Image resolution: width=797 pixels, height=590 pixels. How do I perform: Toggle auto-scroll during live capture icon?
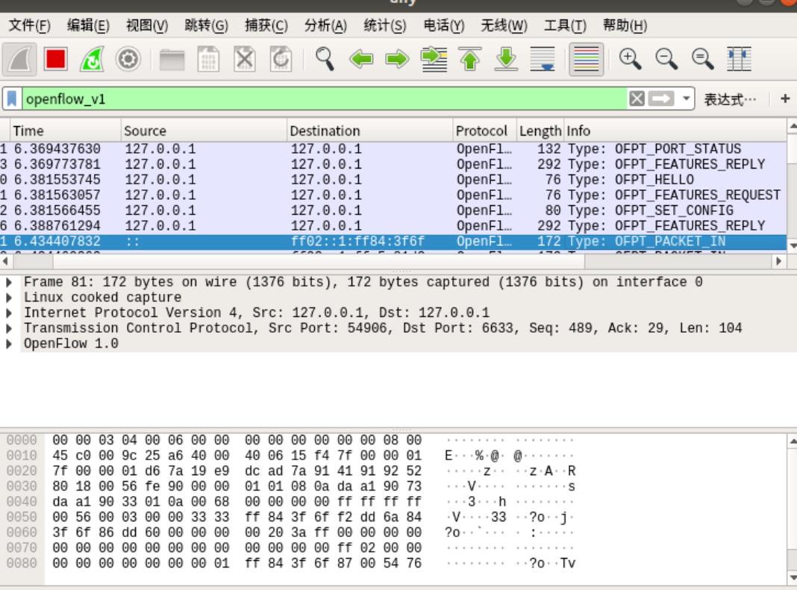[x=543, y=60]
